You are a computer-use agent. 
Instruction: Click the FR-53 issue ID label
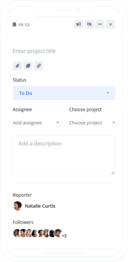pos(24,25)
